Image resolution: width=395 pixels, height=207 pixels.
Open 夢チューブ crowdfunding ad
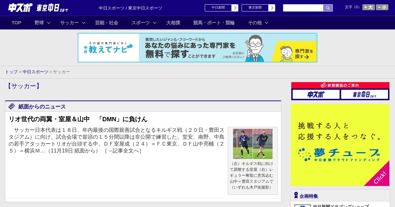point(340,145)
